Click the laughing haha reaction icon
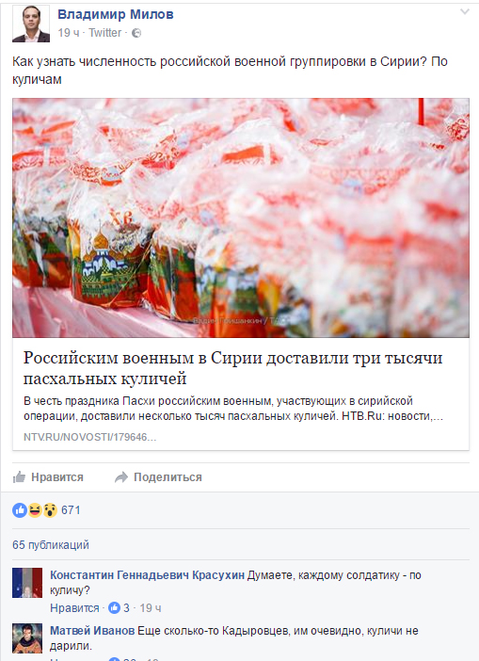 (x=35, y=510)
